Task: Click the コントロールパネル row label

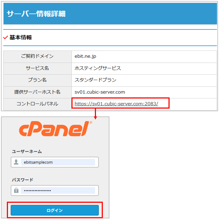Action: click(x=37, y=104)
